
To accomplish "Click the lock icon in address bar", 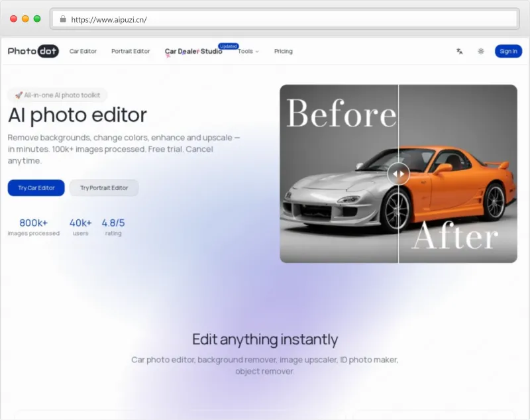I will pos(63,19).
